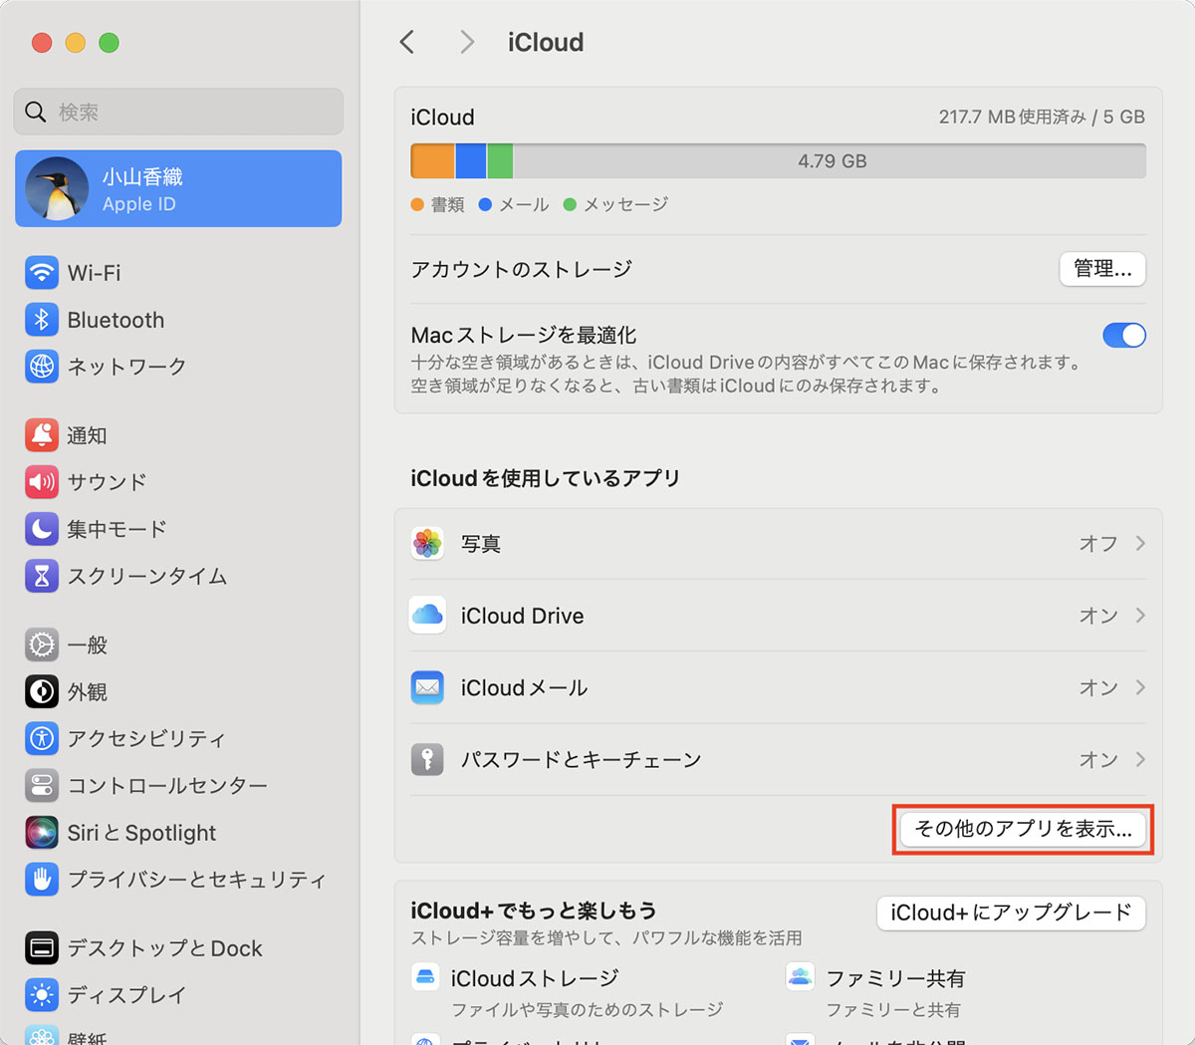
Task: Expand the iCloud メール row chevron
Action: [x=1140, y=687]
